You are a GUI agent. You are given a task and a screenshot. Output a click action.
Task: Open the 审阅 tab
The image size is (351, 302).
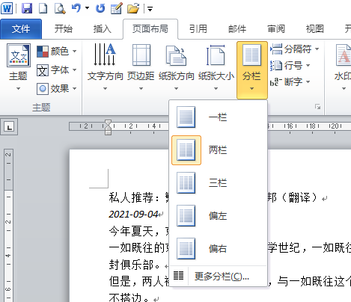(276, 29)
